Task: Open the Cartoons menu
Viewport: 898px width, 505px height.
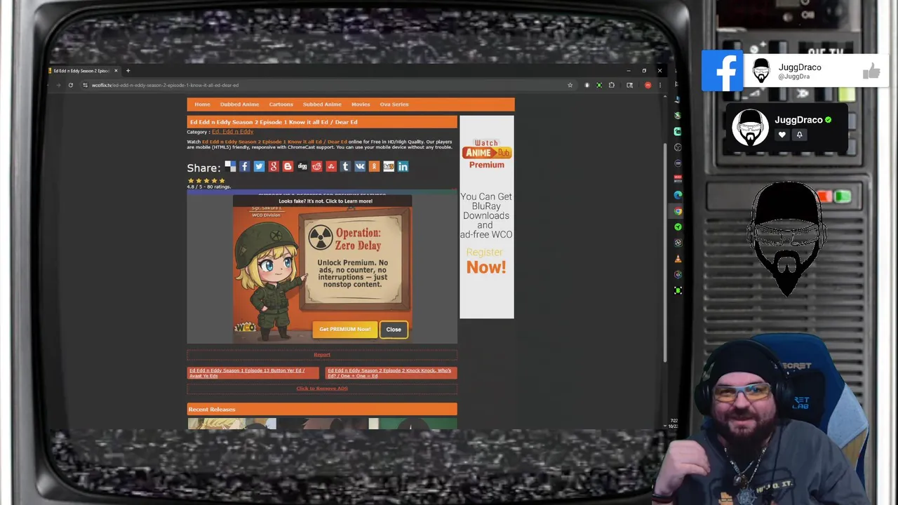Action: 281,104
